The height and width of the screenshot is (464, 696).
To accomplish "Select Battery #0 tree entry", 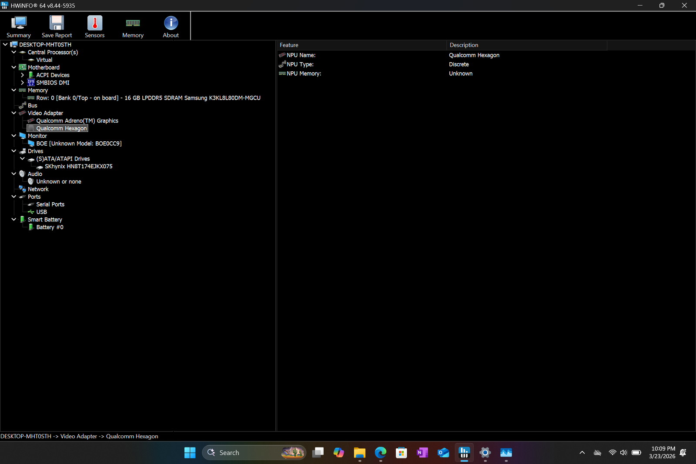I will [x=50, y=227].
